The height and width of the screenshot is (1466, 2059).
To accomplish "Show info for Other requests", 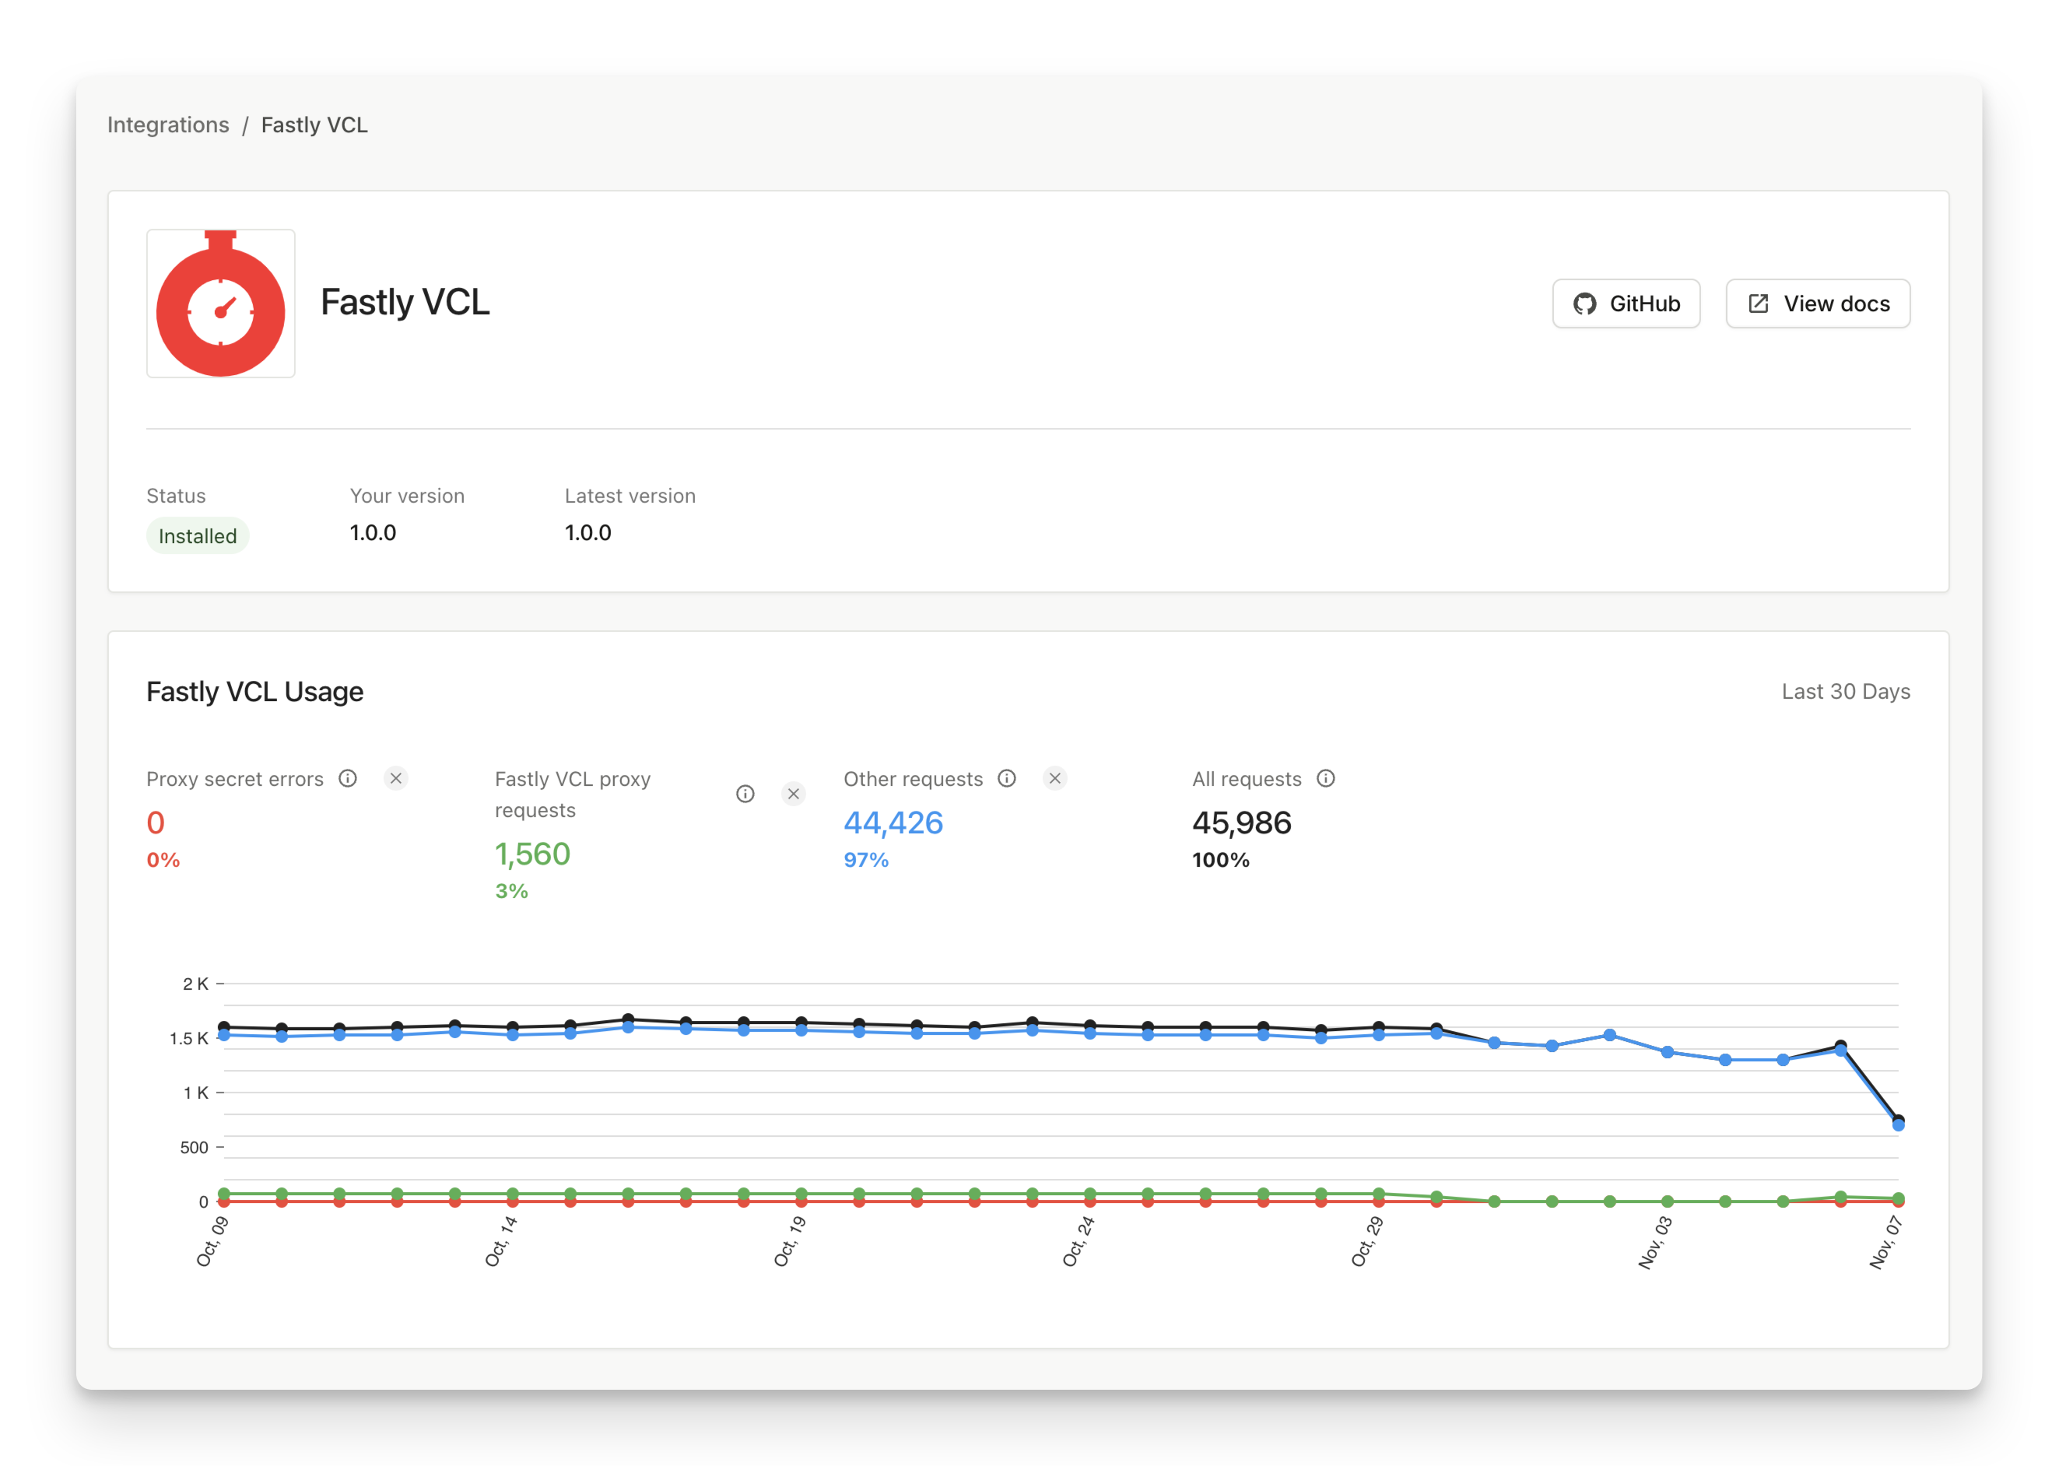I will click(1006, 778).
